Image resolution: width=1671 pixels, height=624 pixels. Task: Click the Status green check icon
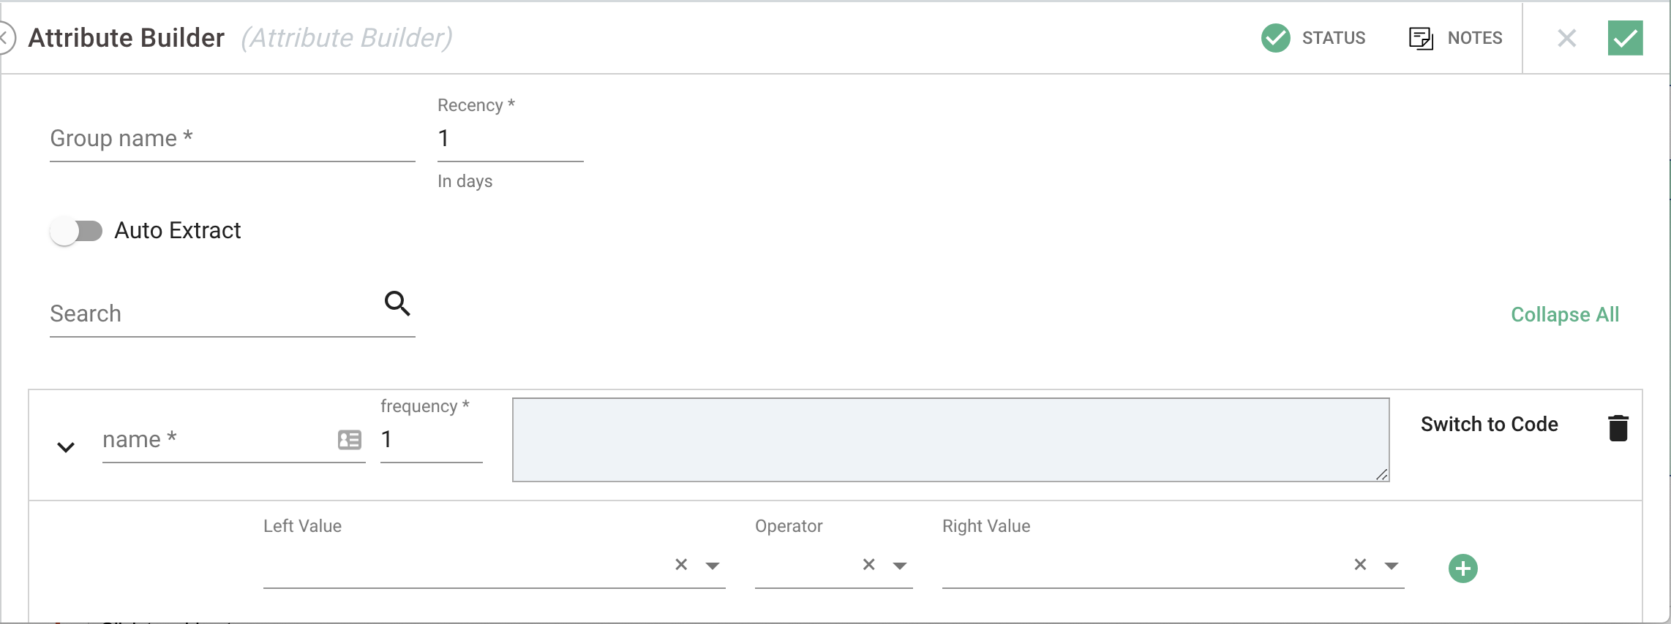1275,38
